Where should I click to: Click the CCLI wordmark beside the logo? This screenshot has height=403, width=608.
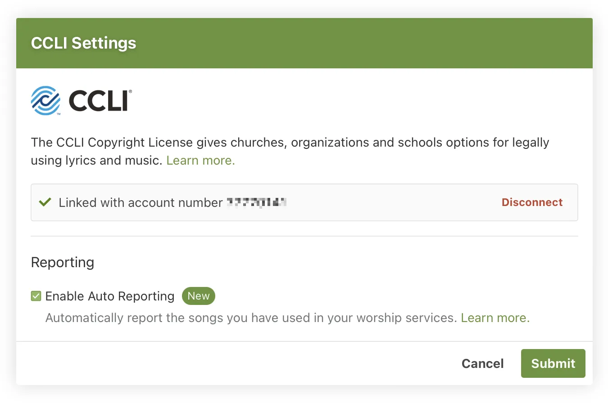pyautogui.click(x=97, y=100)
